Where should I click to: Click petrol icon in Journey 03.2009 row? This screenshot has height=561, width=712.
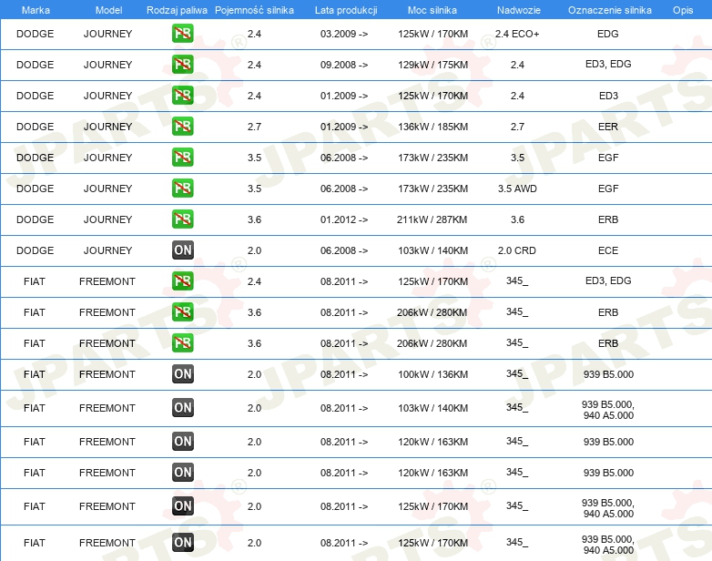182,33
